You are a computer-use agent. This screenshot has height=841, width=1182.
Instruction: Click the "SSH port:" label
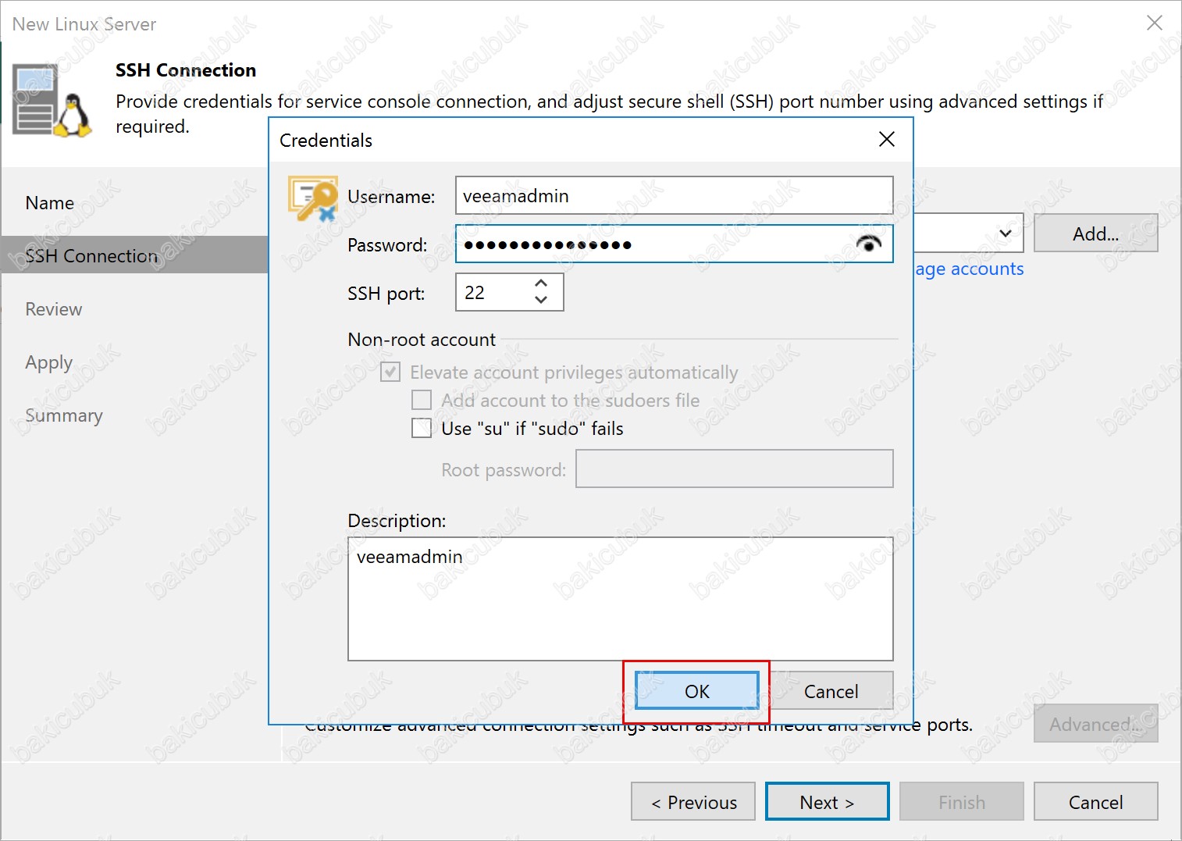click(x=386, y=294)
